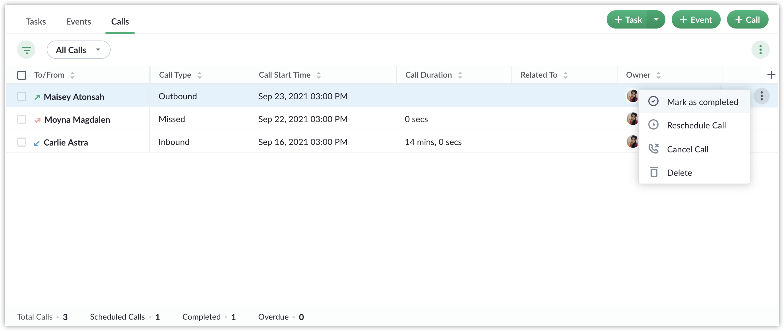Choose Mark as completed from menu
This screenshot has width=784, height=331.
tap(694, 102)
